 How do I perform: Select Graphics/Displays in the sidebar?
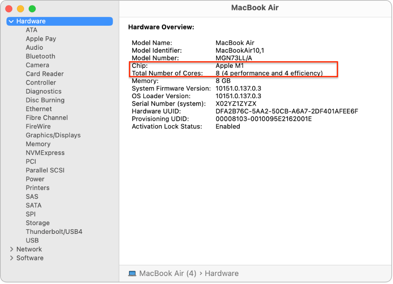pos(53,135)
